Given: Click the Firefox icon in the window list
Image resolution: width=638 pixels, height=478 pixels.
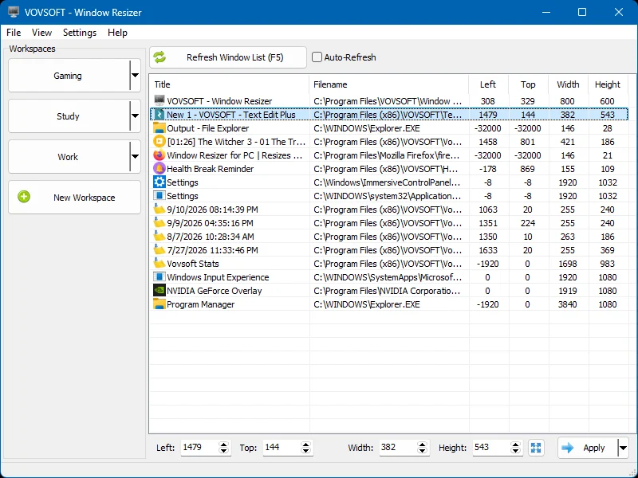Looking at the screenshot, I should click(x=159, y=155).
